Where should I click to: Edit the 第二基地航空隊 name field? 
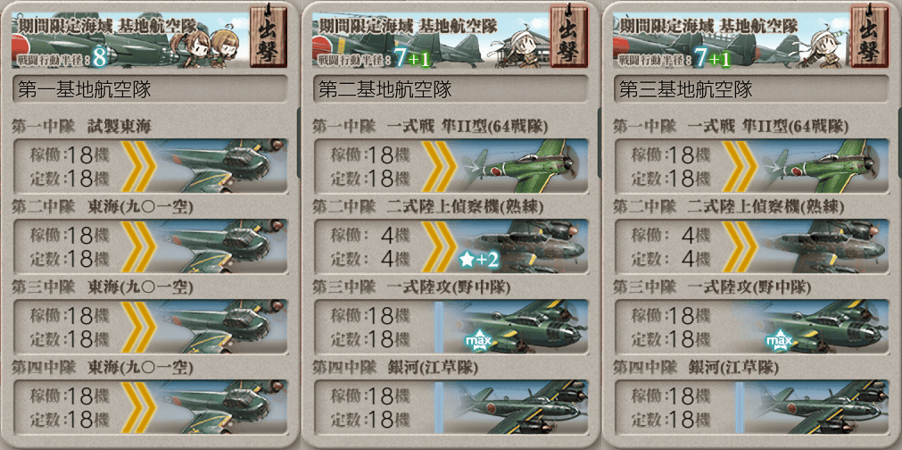point(451,89)
